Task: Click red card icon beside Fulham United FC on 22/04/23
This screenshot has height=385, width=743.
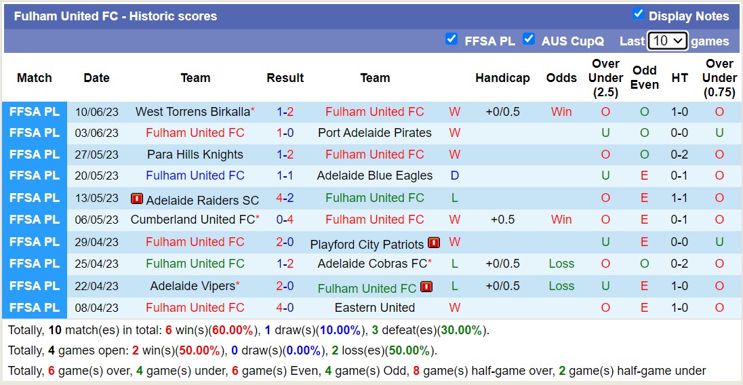Action: point(426,287)
